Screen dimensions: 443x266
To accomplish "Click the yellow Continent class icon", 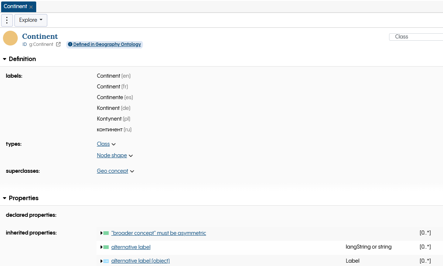I will [10, 38].
